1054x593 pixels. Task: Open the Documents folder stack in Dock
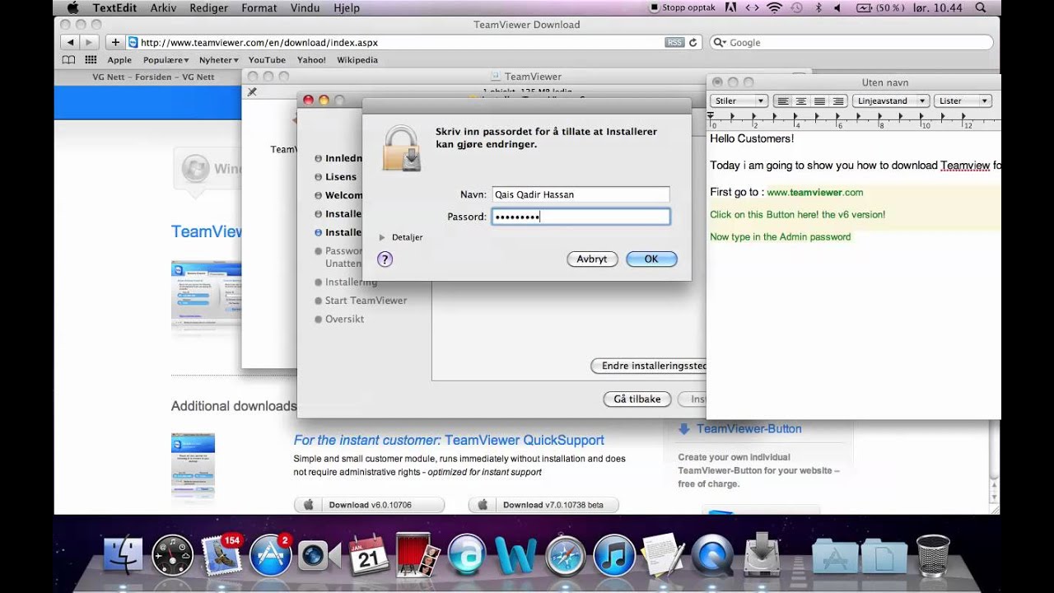click(884, 556)
